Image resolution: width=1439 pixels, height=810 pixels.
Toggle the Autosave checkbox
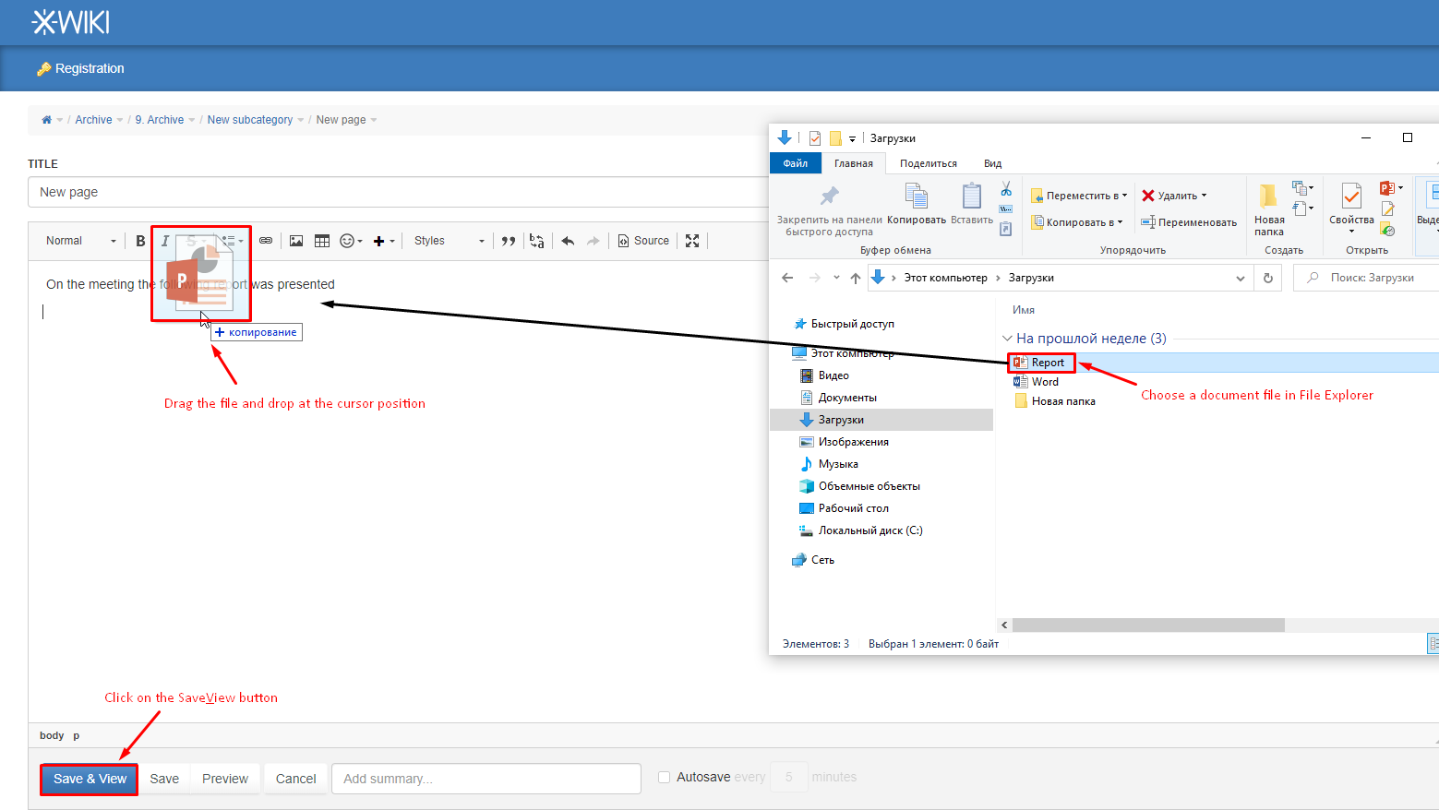(664, 778)
